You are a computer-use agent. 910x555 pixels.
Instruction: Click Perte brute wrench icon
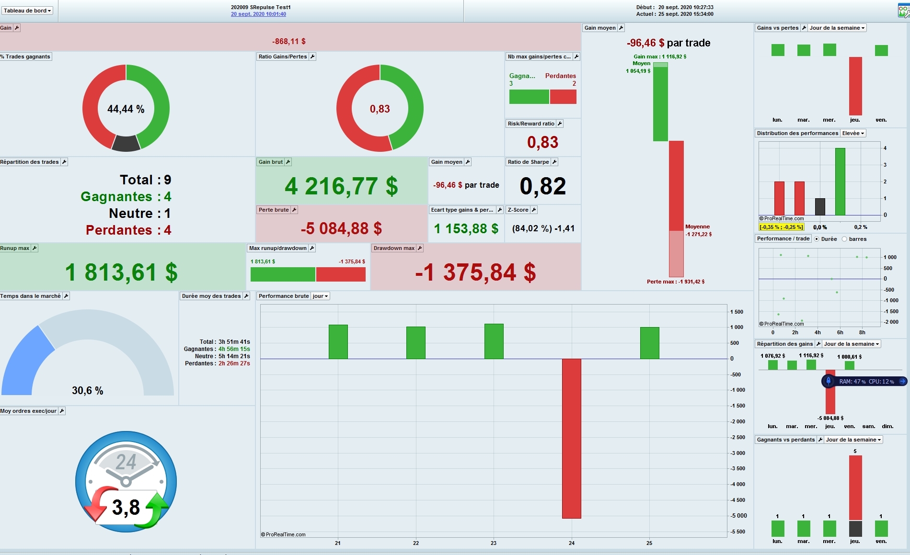[x=294, y=210]
